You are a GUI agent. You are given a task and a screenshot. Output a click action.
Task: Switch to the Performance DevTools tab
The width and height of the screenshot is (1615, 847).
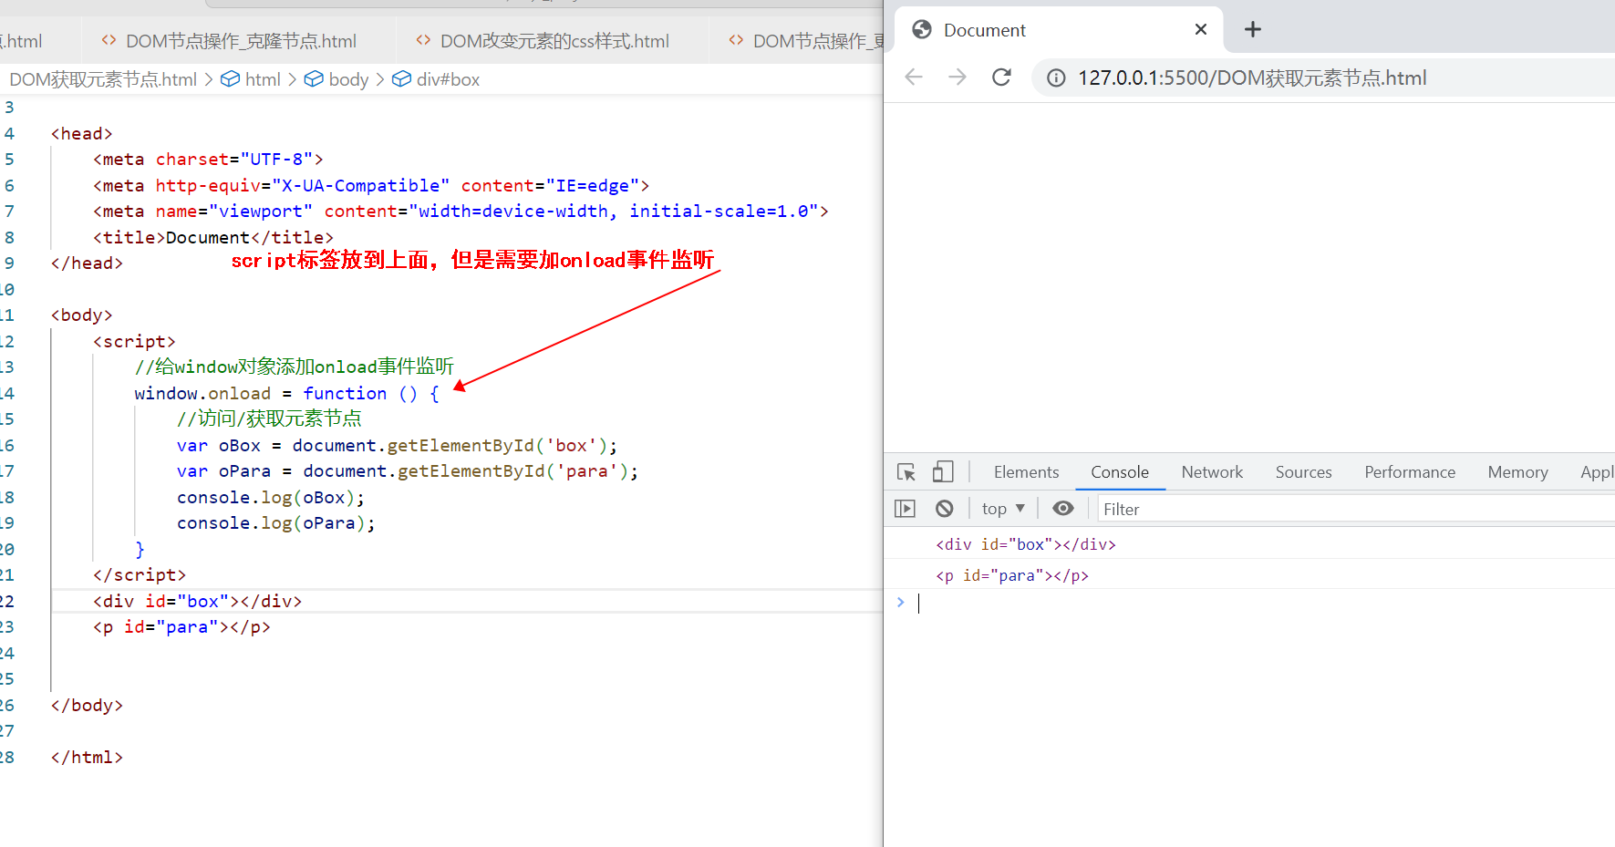click(1410, 472)
